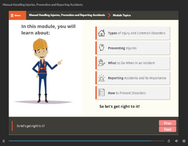The width and height of the screenshot is (188, 146).
Task: Mute the audio using the speaker icon
Action: pos(176,141)
